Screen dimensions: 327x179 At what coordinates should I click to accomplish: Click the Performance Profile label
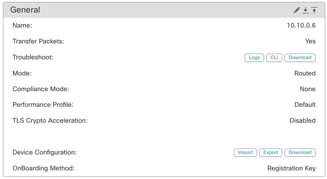[43, 104]
